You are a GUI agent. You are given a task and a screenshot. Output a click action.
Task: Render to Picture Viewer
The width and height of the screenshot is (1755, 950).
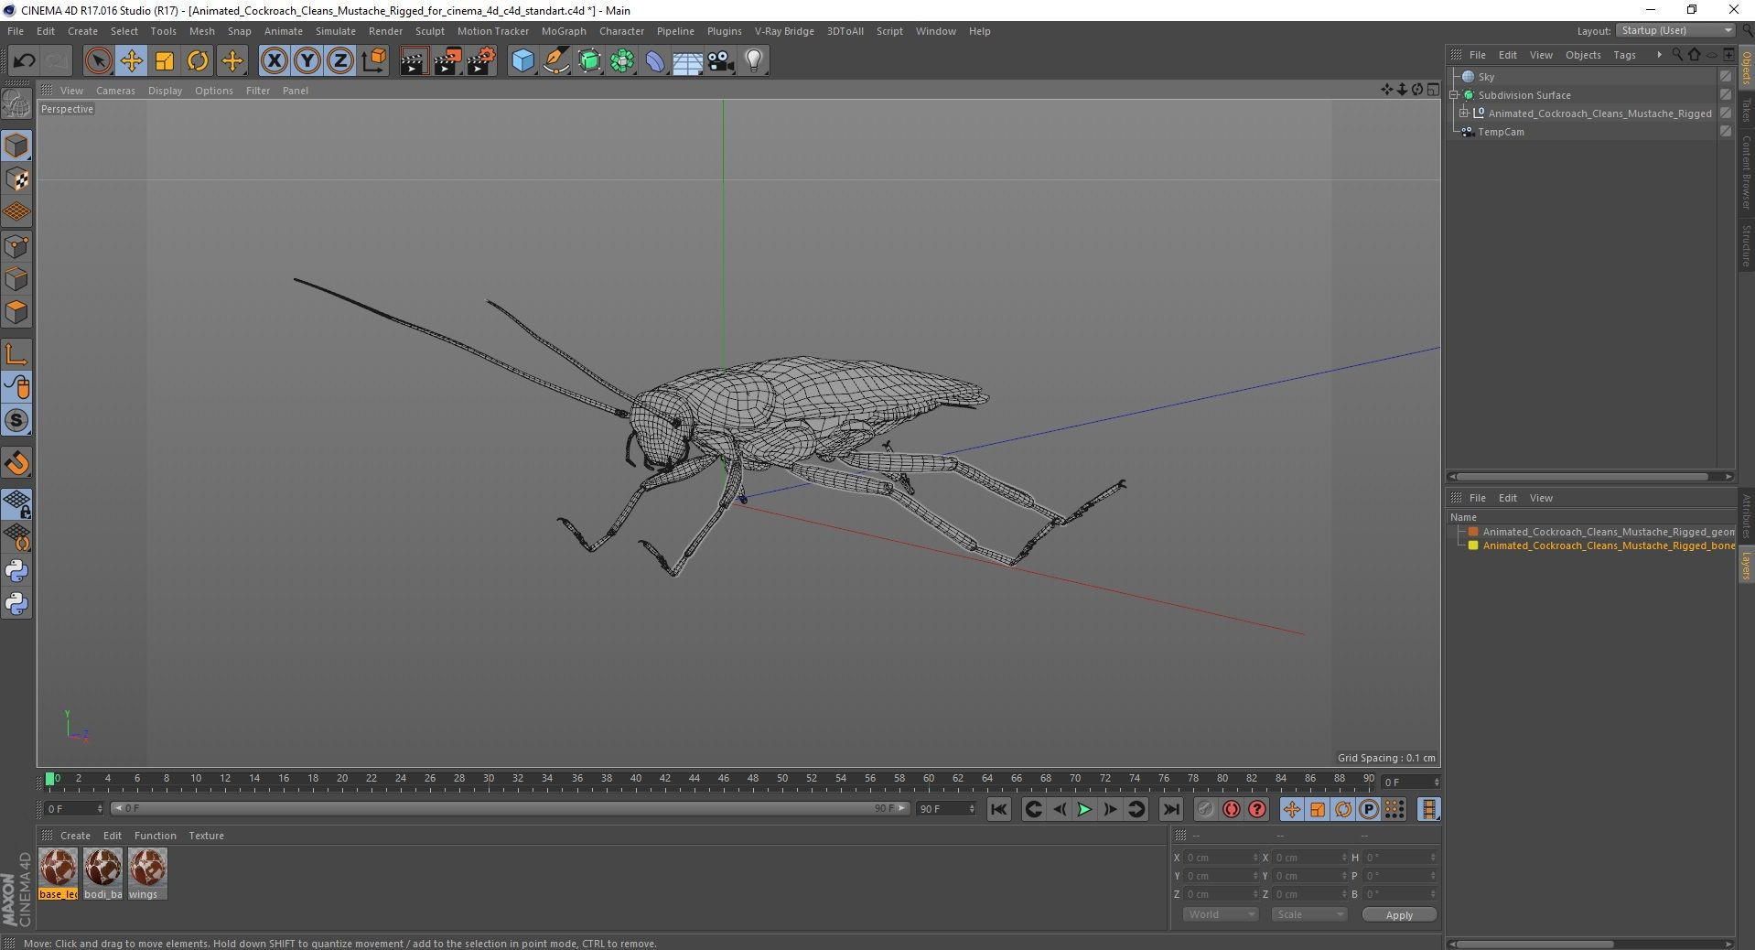(x=447, y=61)
